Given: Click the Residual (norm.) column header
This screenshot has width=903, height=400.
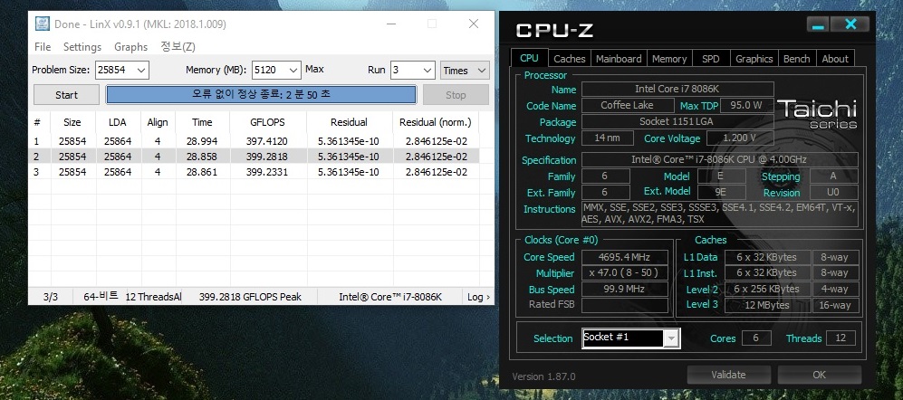Looking at the screenshot, I should click(436, 122).
